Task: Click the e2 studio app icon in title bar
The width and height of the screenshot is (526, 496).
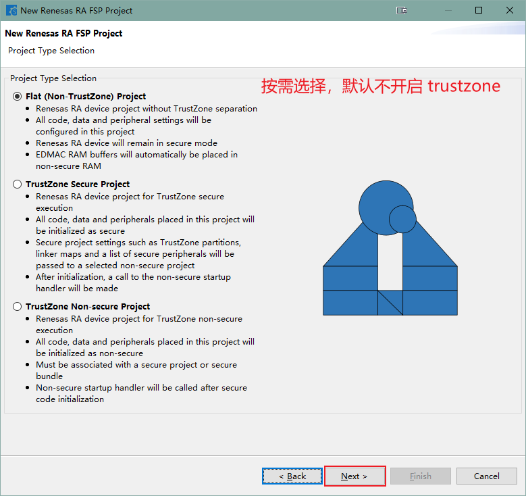Action: click(11, 10)
